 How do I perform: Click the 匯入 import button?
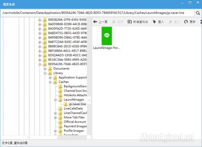pos(158,22)
